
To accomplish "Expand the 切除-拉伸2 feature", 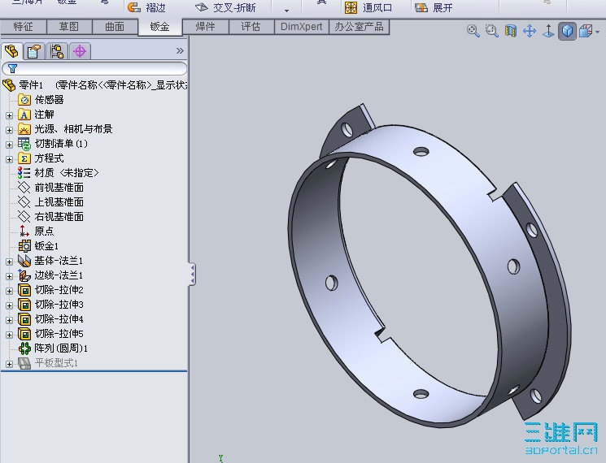I will pyautogui.click(x=9, y=291).
